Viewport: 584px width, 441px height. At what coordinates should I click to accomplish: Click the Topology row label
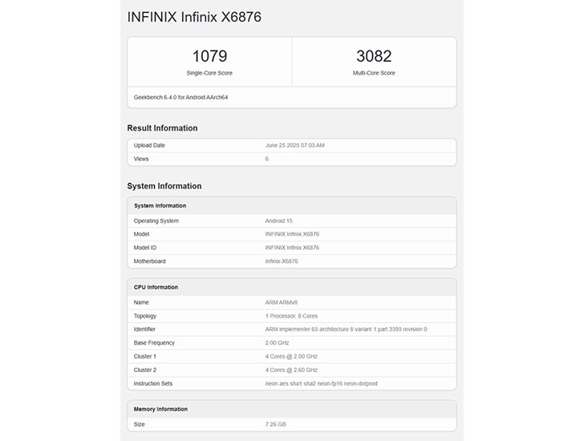(x=145, y=316)
